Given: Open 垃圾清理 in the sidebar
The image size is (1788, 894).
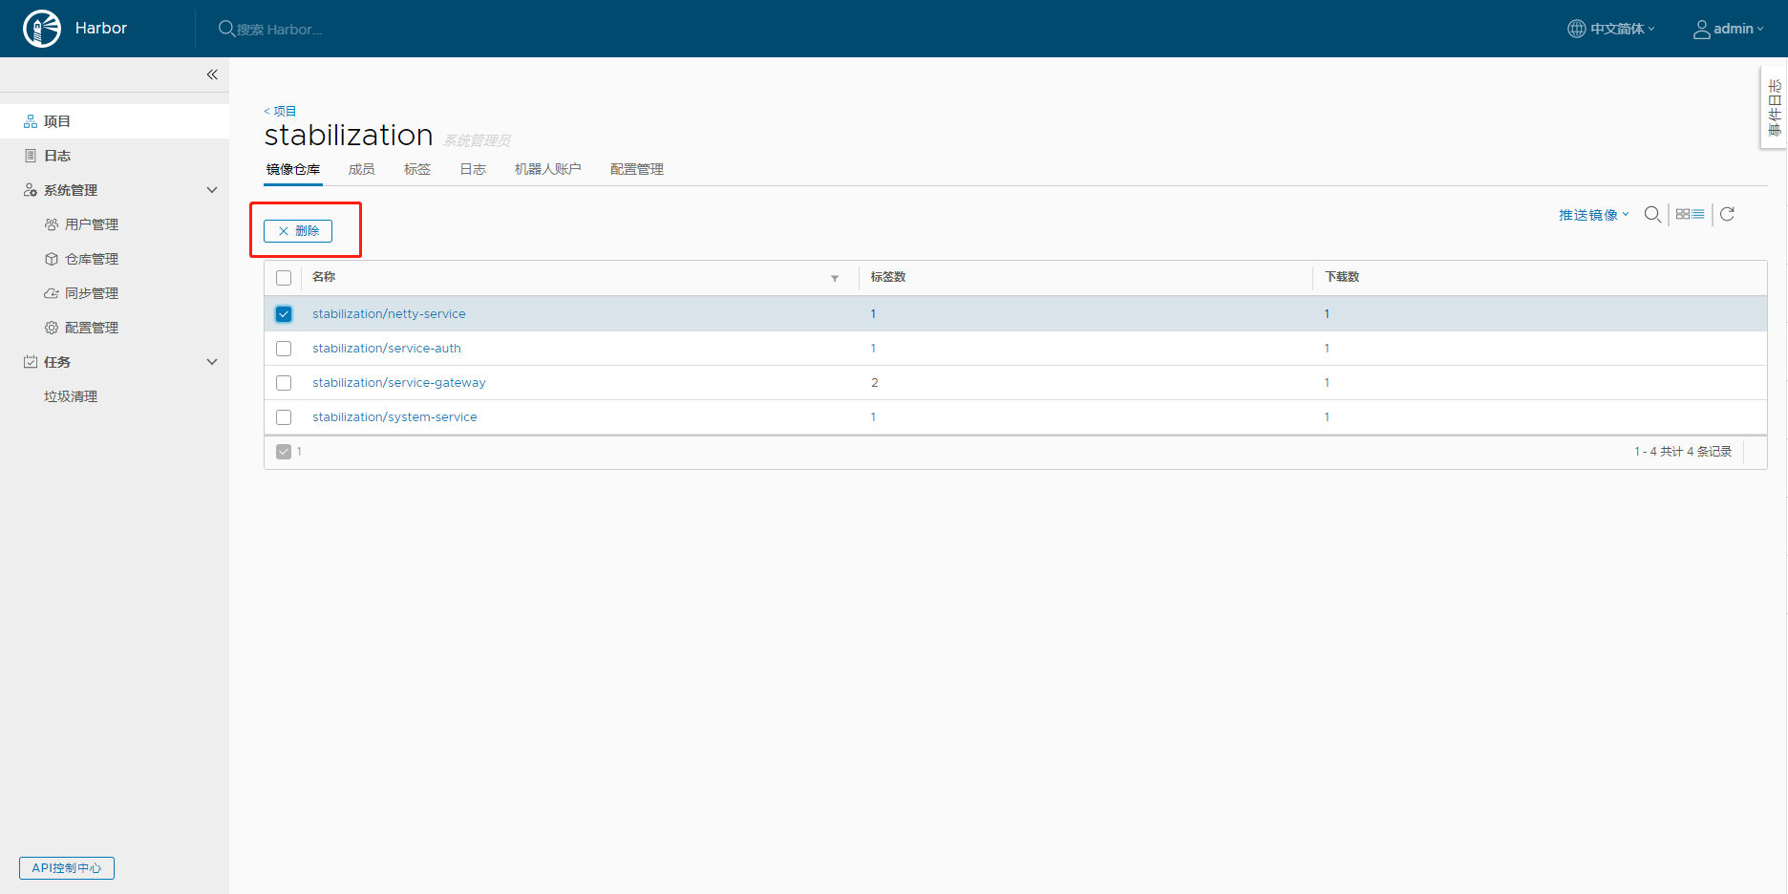Looking at the screenshot, I should click(71, 396).
